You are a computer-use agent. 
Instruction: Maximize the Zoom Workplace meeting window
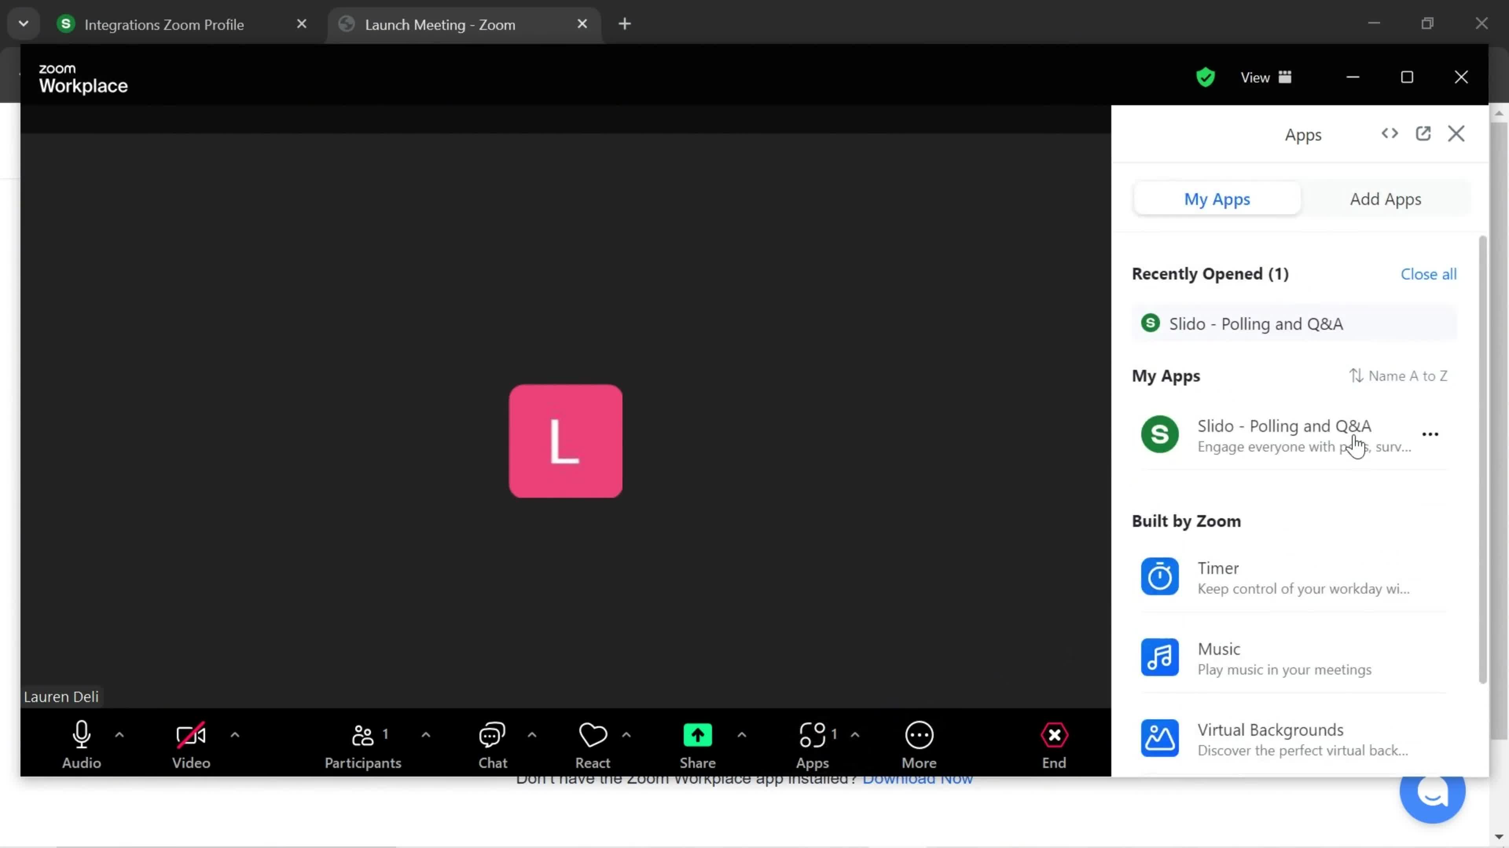(x=1407, y=77)
